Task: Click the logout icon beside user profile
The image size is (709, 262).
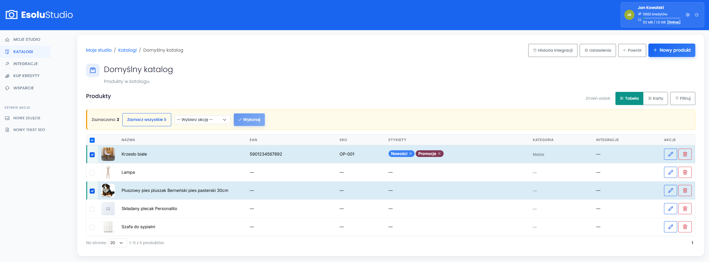Action: click(x=697, y=15)
